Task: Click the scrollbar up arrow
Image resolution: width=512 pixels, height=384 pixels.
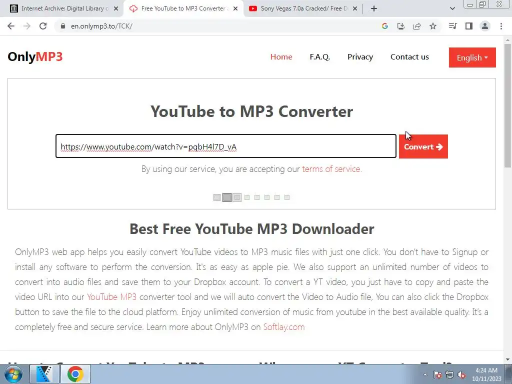Action: [507, 40]
